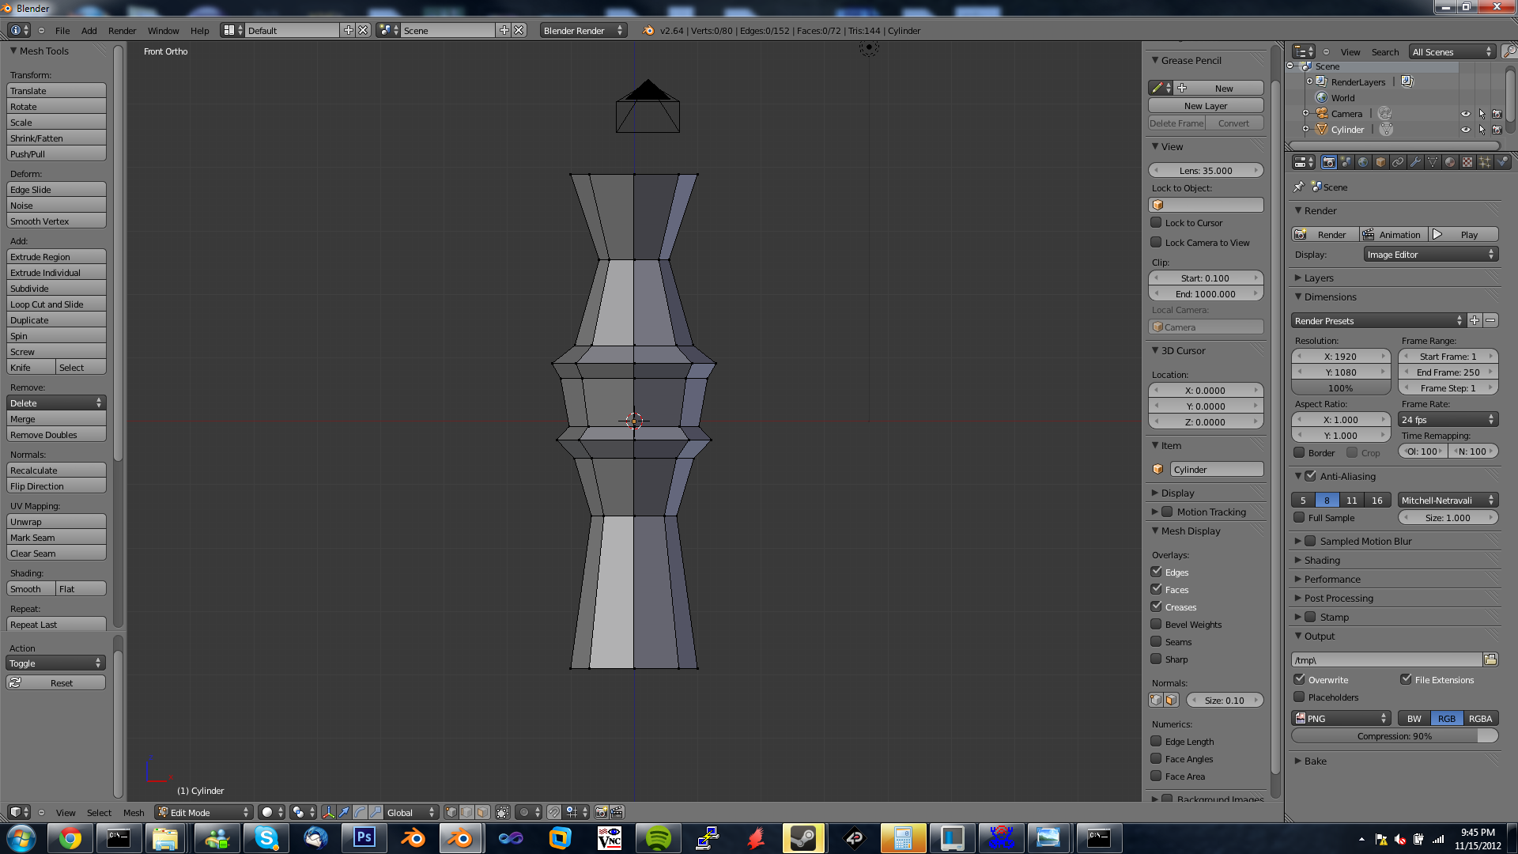Open Spotify from the taskbar
The width and height of the screenshot is (1518, 854).
(x=658, y=838)
